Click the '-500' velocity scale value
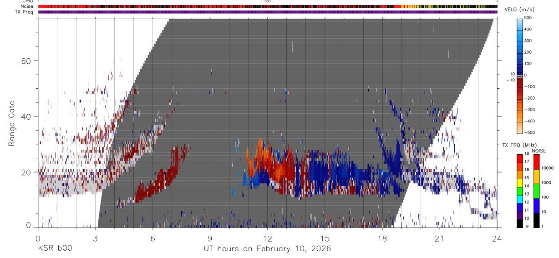Screen dimensions: 559x258 click(x=530, y=132)
